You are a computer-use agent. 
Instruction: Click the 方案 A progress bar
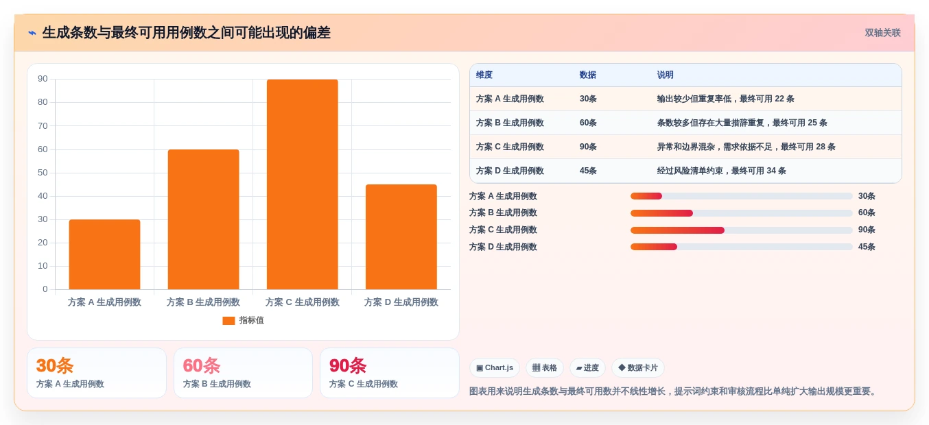click(x=742, y=196)
